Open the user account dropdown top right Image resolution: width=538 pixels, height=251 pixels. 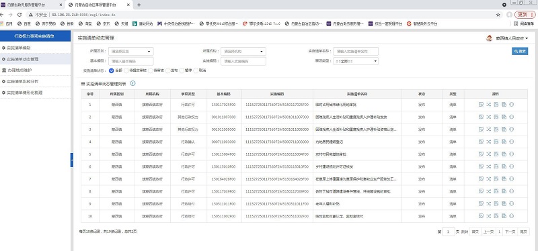point(512,38)
